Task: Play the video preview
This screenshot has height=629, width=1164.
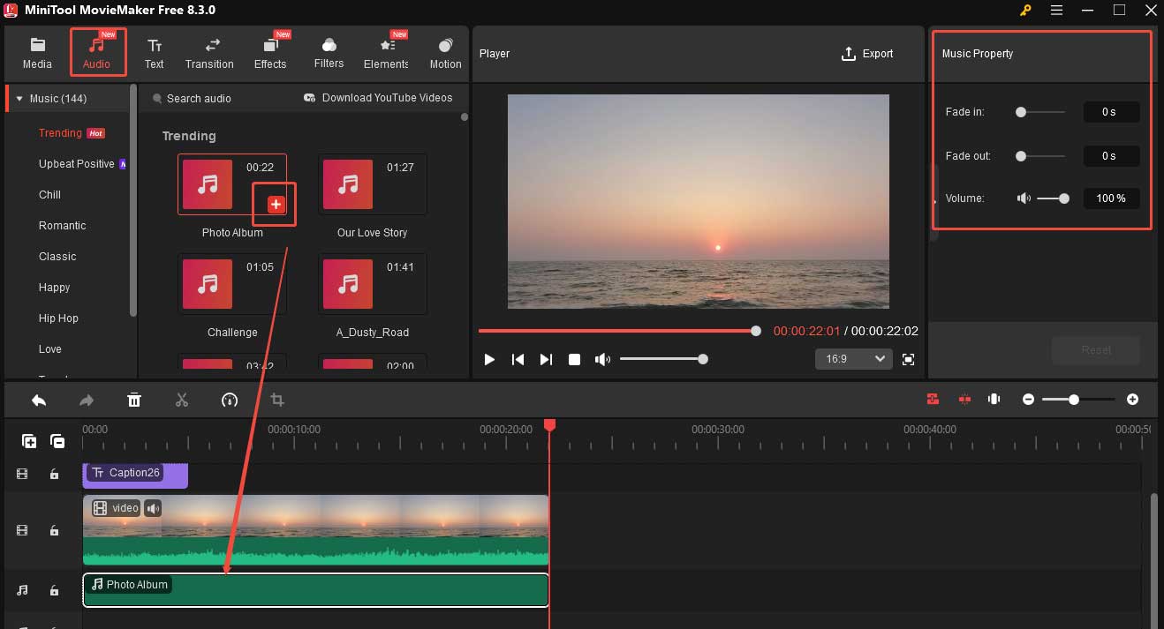Action: (x=489, y=359)
